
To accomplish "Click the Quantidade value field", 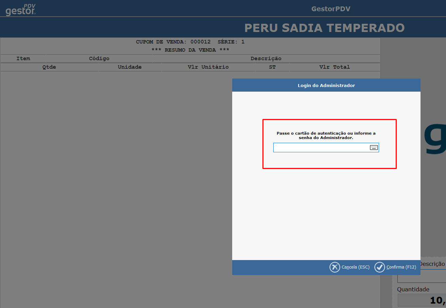I will coord(422,300).
